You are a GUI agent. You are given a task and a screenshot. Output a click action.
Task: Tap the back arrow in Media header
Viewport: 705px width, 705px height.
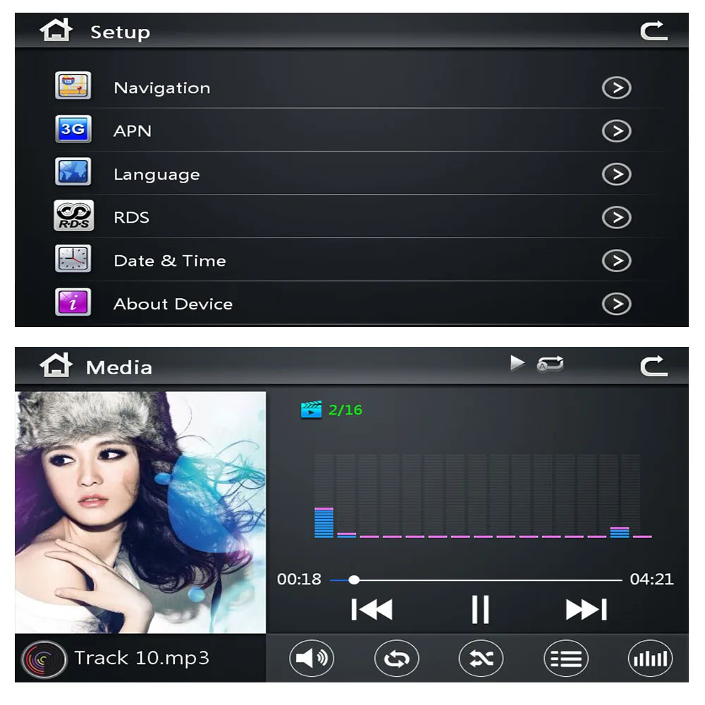[x=654, y=365]
